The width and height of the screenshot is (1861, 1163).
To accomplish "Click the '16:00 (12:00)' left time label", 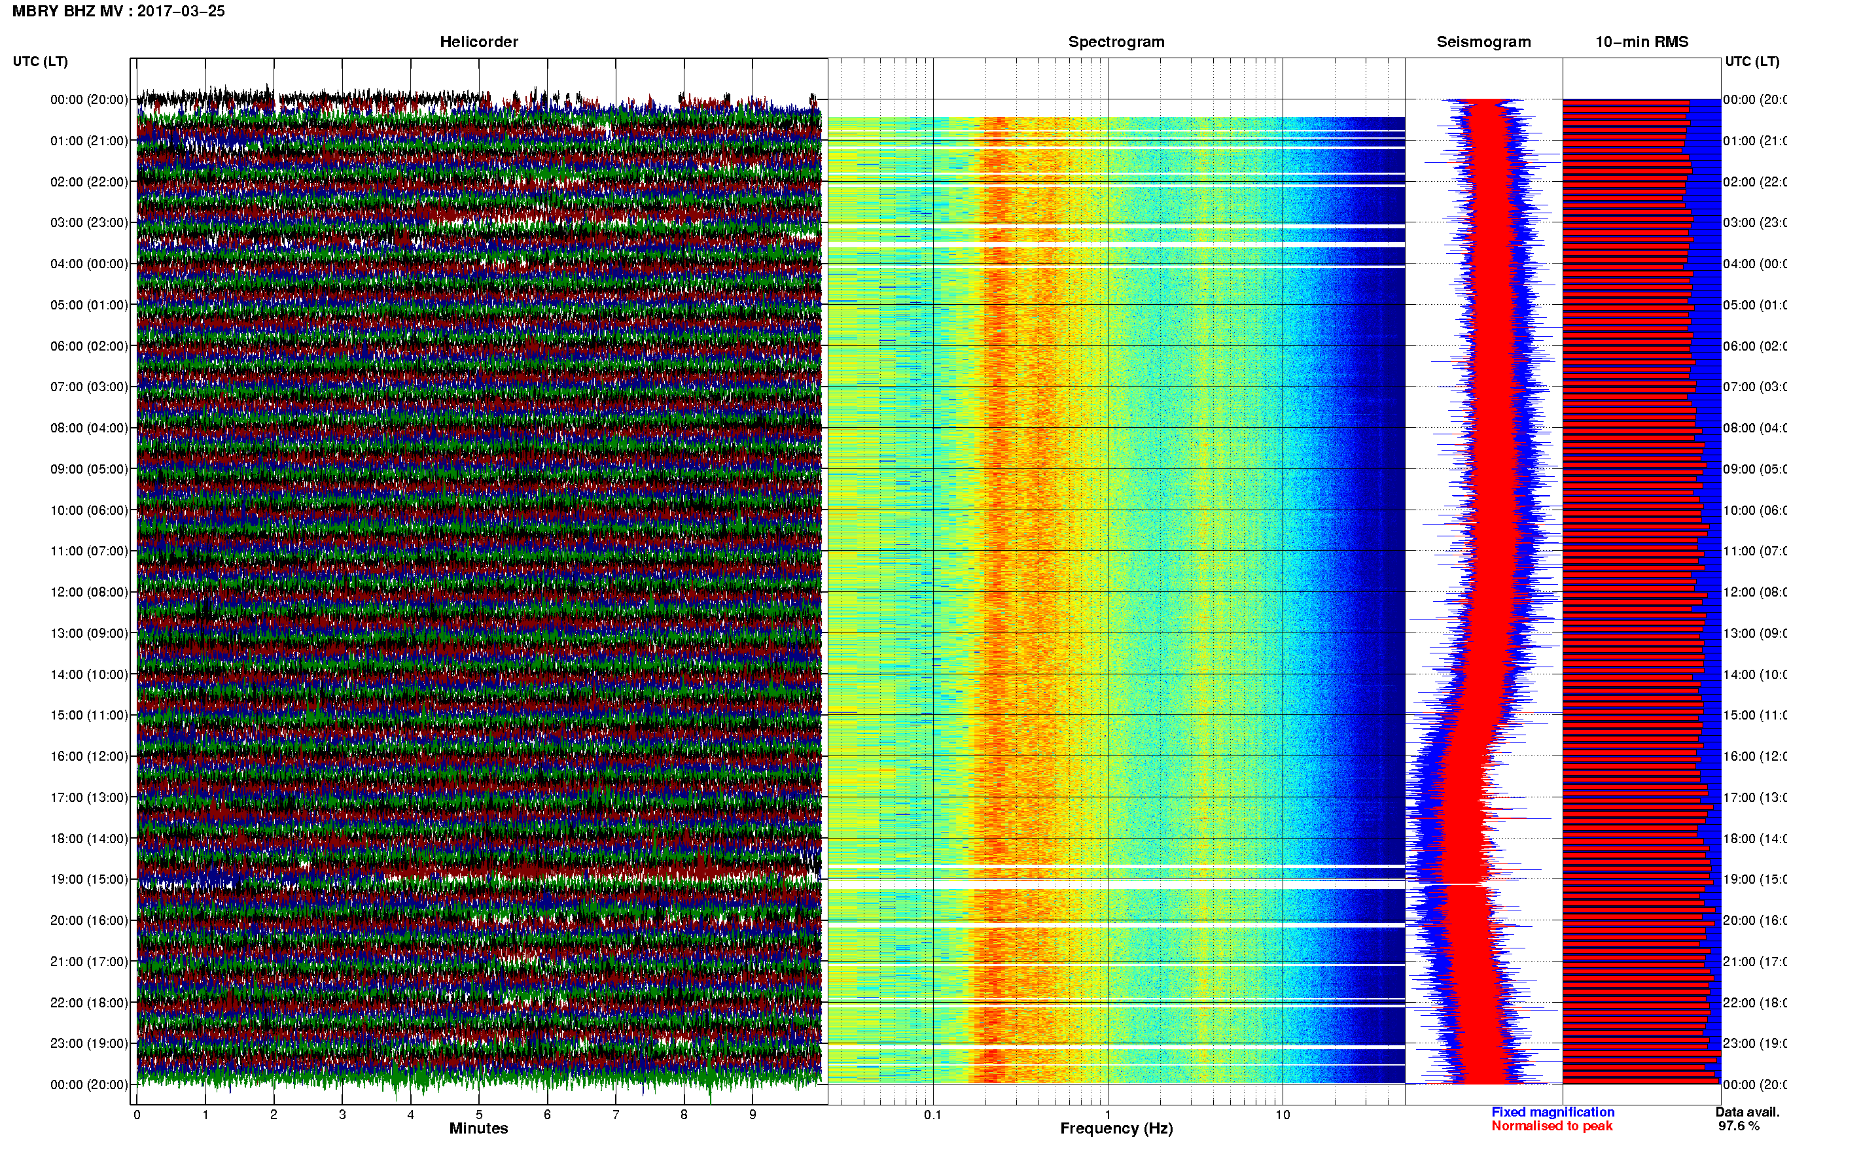I will pyautogui.click(x=89, y=756).
